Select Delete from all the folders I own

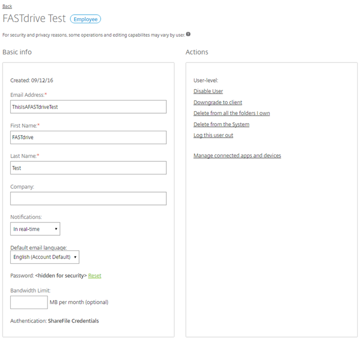click(232, 113)
